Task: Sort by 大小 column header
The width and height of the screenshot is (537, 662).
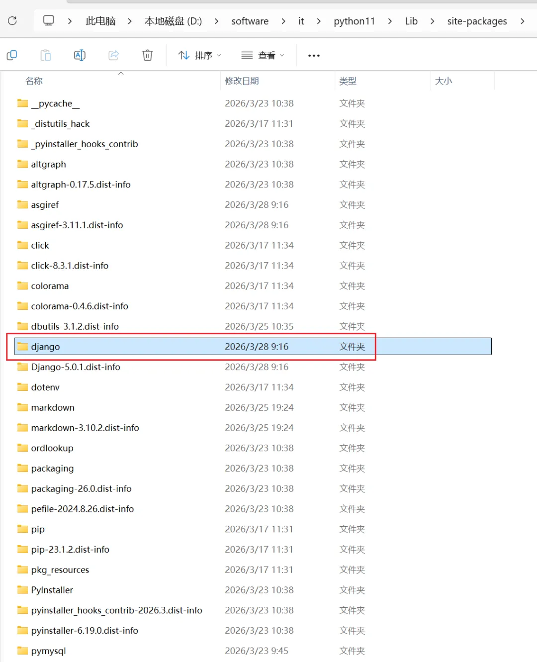Action: pos(444,81)
